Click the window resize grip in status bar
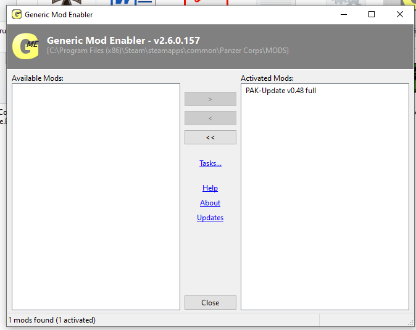This screenshot has height=330, width=416. point(410,323)
